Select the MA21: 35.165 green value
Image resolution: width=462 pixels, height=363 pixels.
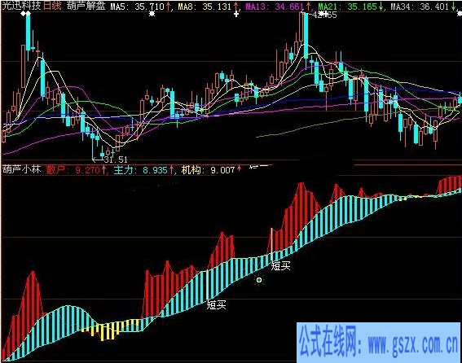(347, 7)
